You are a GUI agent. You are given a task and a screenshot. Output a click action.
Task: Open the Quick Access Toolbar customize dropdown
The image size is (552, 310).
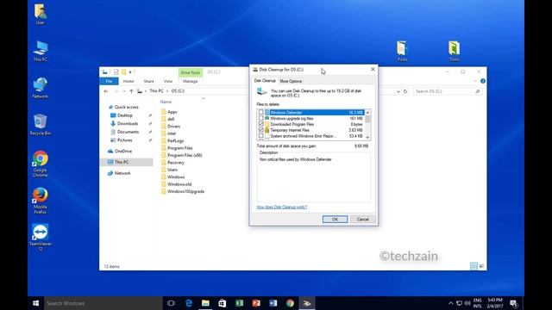[130, 72]
